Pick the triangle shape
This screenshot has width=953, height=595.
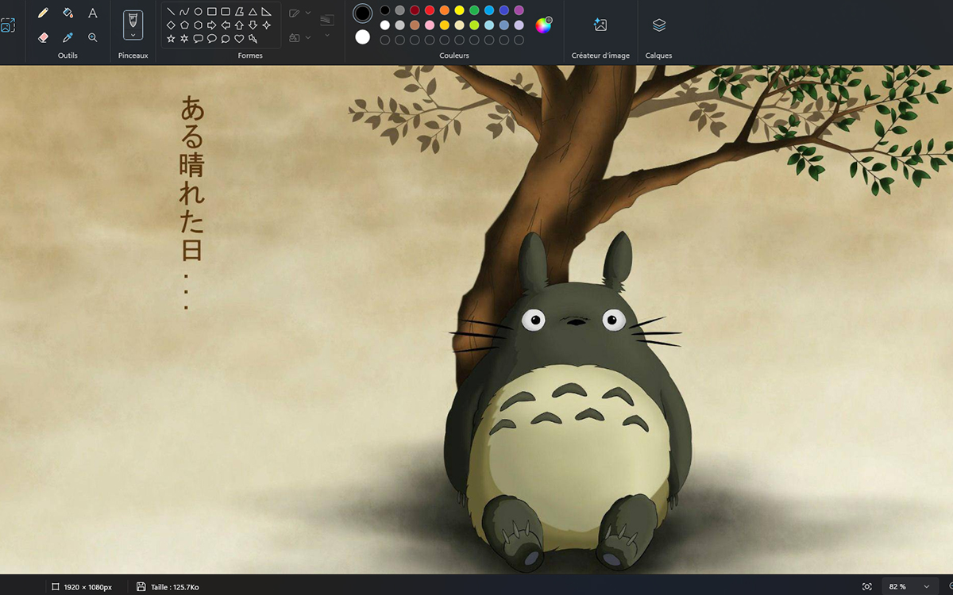(253, 12)
